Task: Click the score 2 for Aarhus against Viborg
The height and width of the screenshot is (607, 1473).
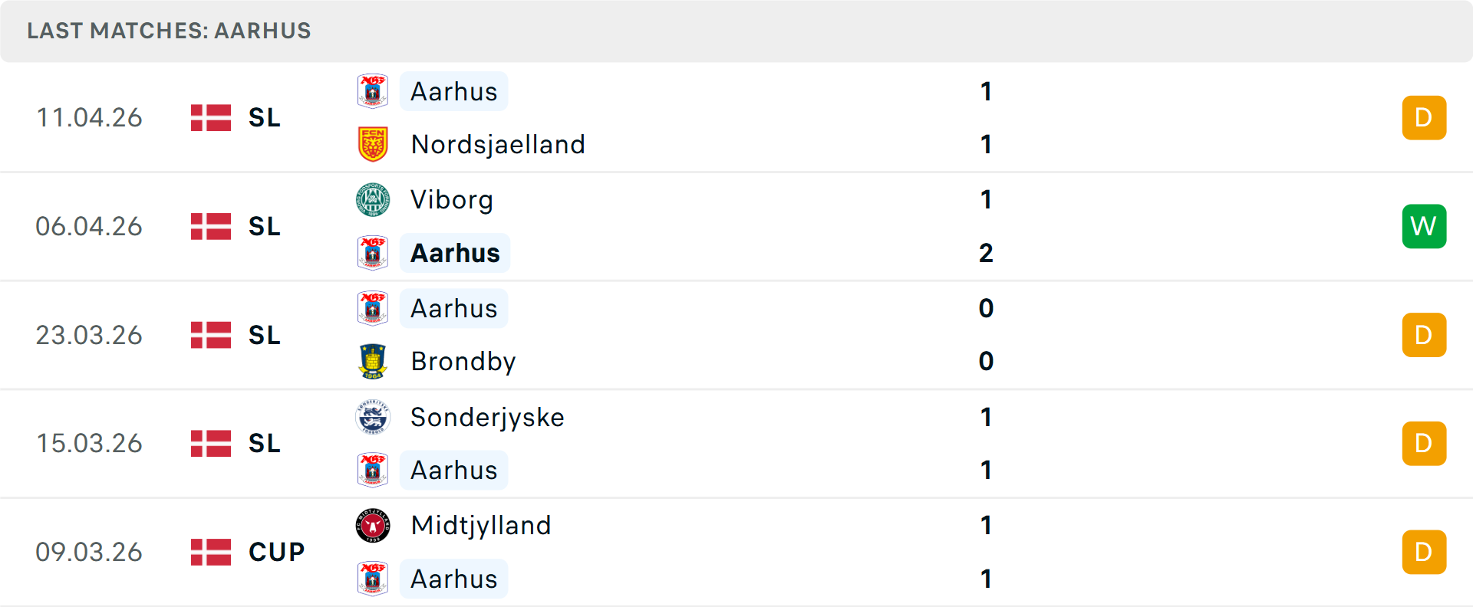Action: point(986,252)
